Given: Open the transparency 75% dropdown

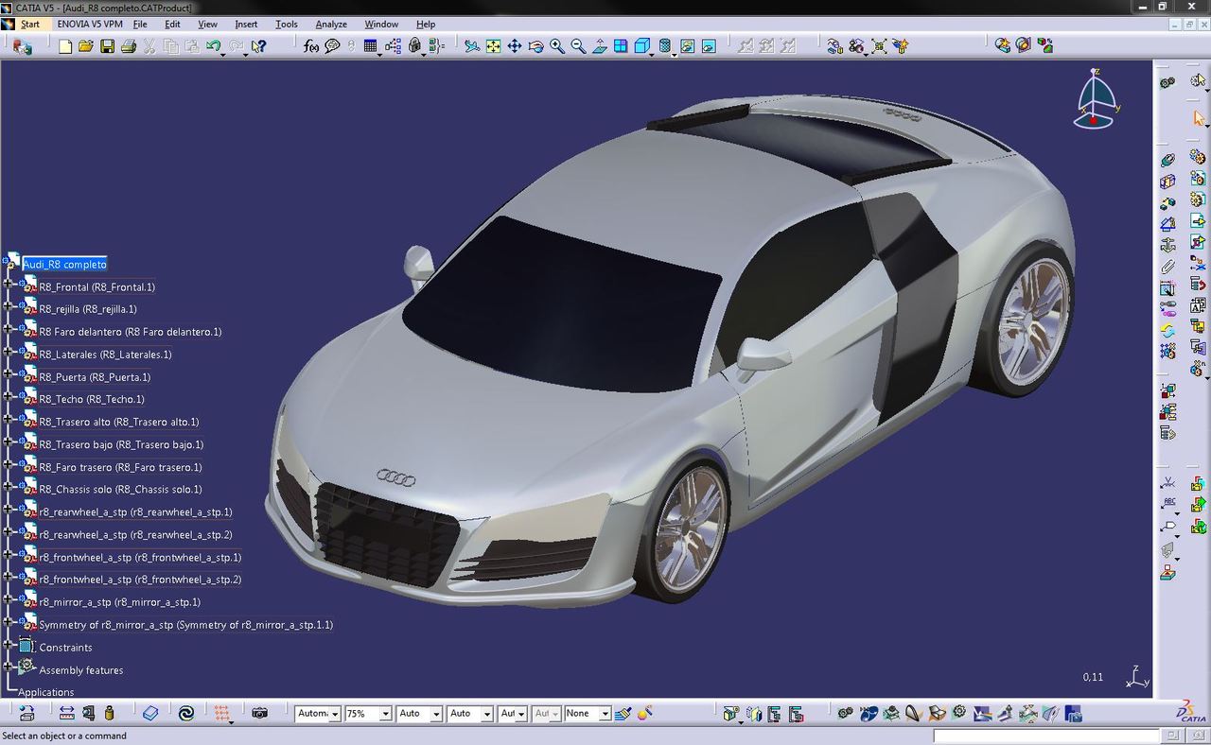Looking at the screenshot, I should pos(385,714).
